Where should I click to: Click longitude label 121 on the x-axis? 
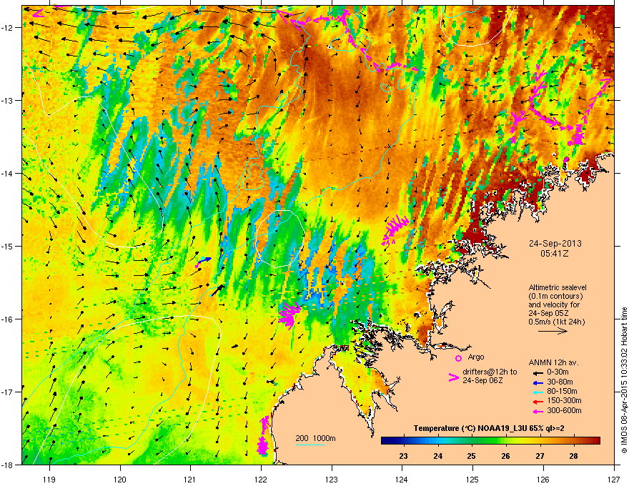190,479
